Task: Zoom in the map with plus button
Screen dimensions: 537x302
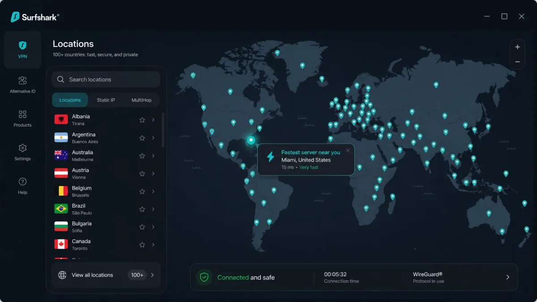Action: [x=517, y=47]
